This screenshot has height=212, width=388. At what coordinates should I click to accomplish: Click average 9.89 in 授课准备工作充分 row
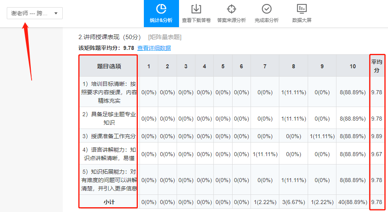point(376,136)
